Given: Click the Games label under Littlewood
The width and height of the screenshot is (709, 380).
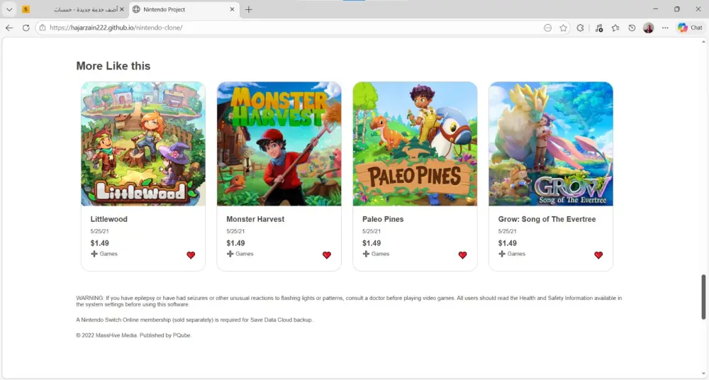Looking at the screenshot, I should click(x=108, y=254).
